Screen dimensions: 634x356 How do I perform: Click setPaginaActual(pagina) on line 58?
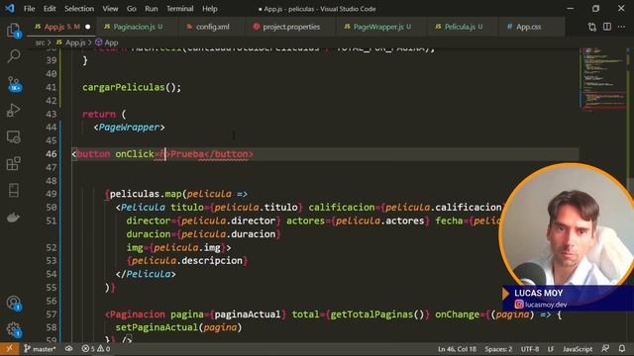[178, 327]
